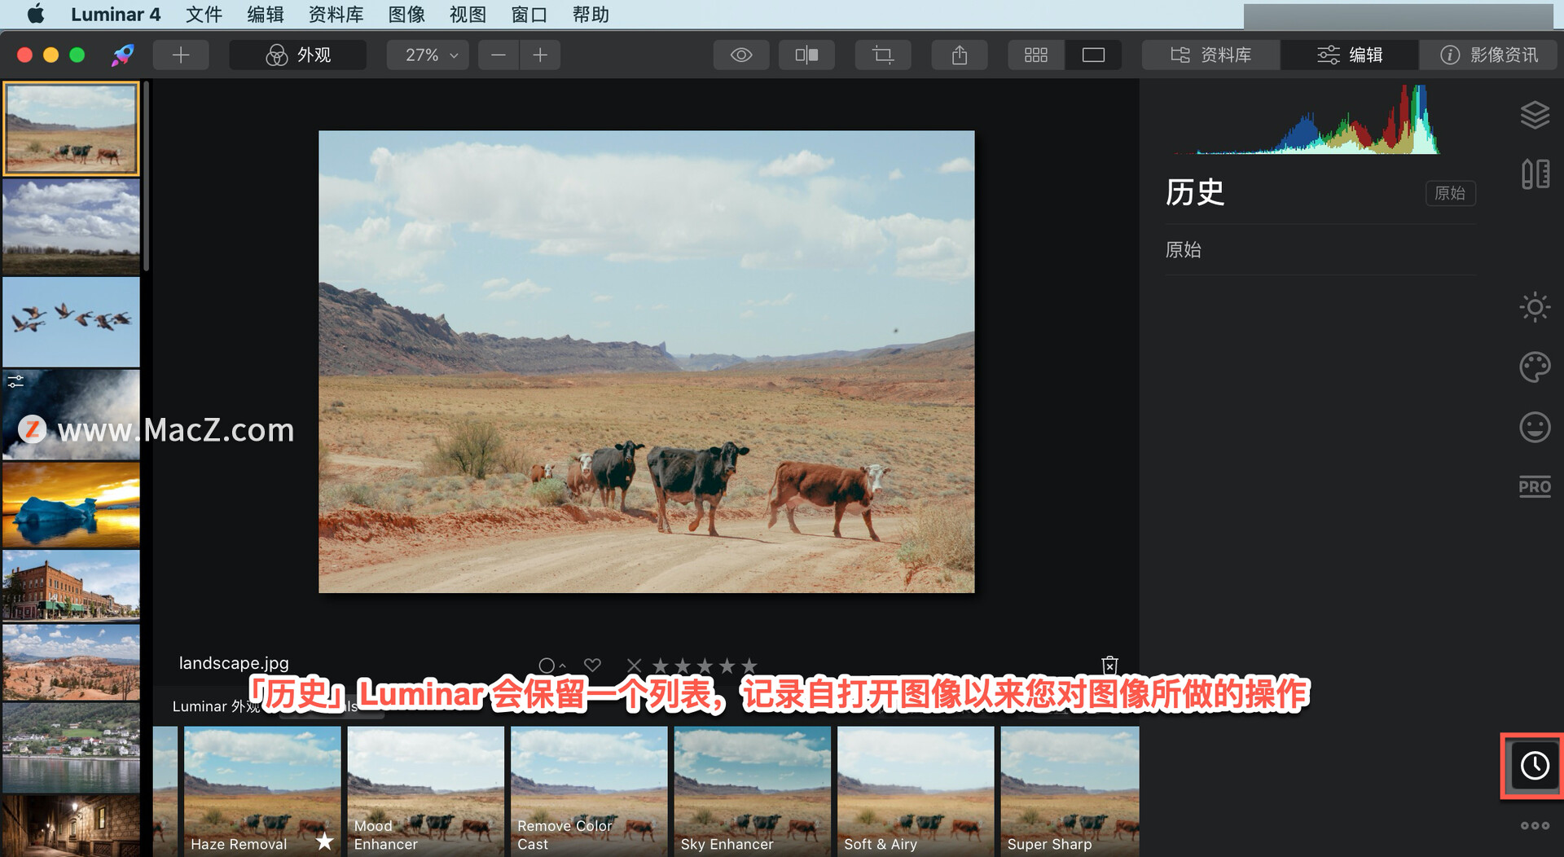Open the PRO tools icon
Screen dimensions: 1564x857
[x=1535, y=486]
